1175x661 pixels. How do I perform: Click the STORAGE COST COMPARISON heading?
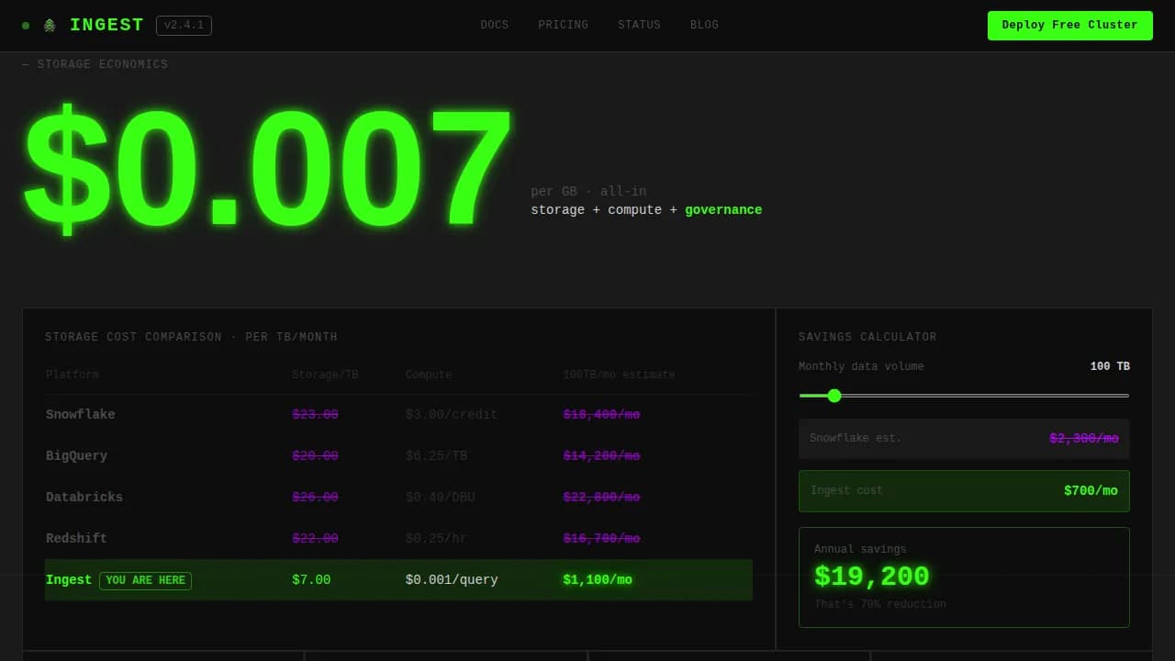click(191, 337)
